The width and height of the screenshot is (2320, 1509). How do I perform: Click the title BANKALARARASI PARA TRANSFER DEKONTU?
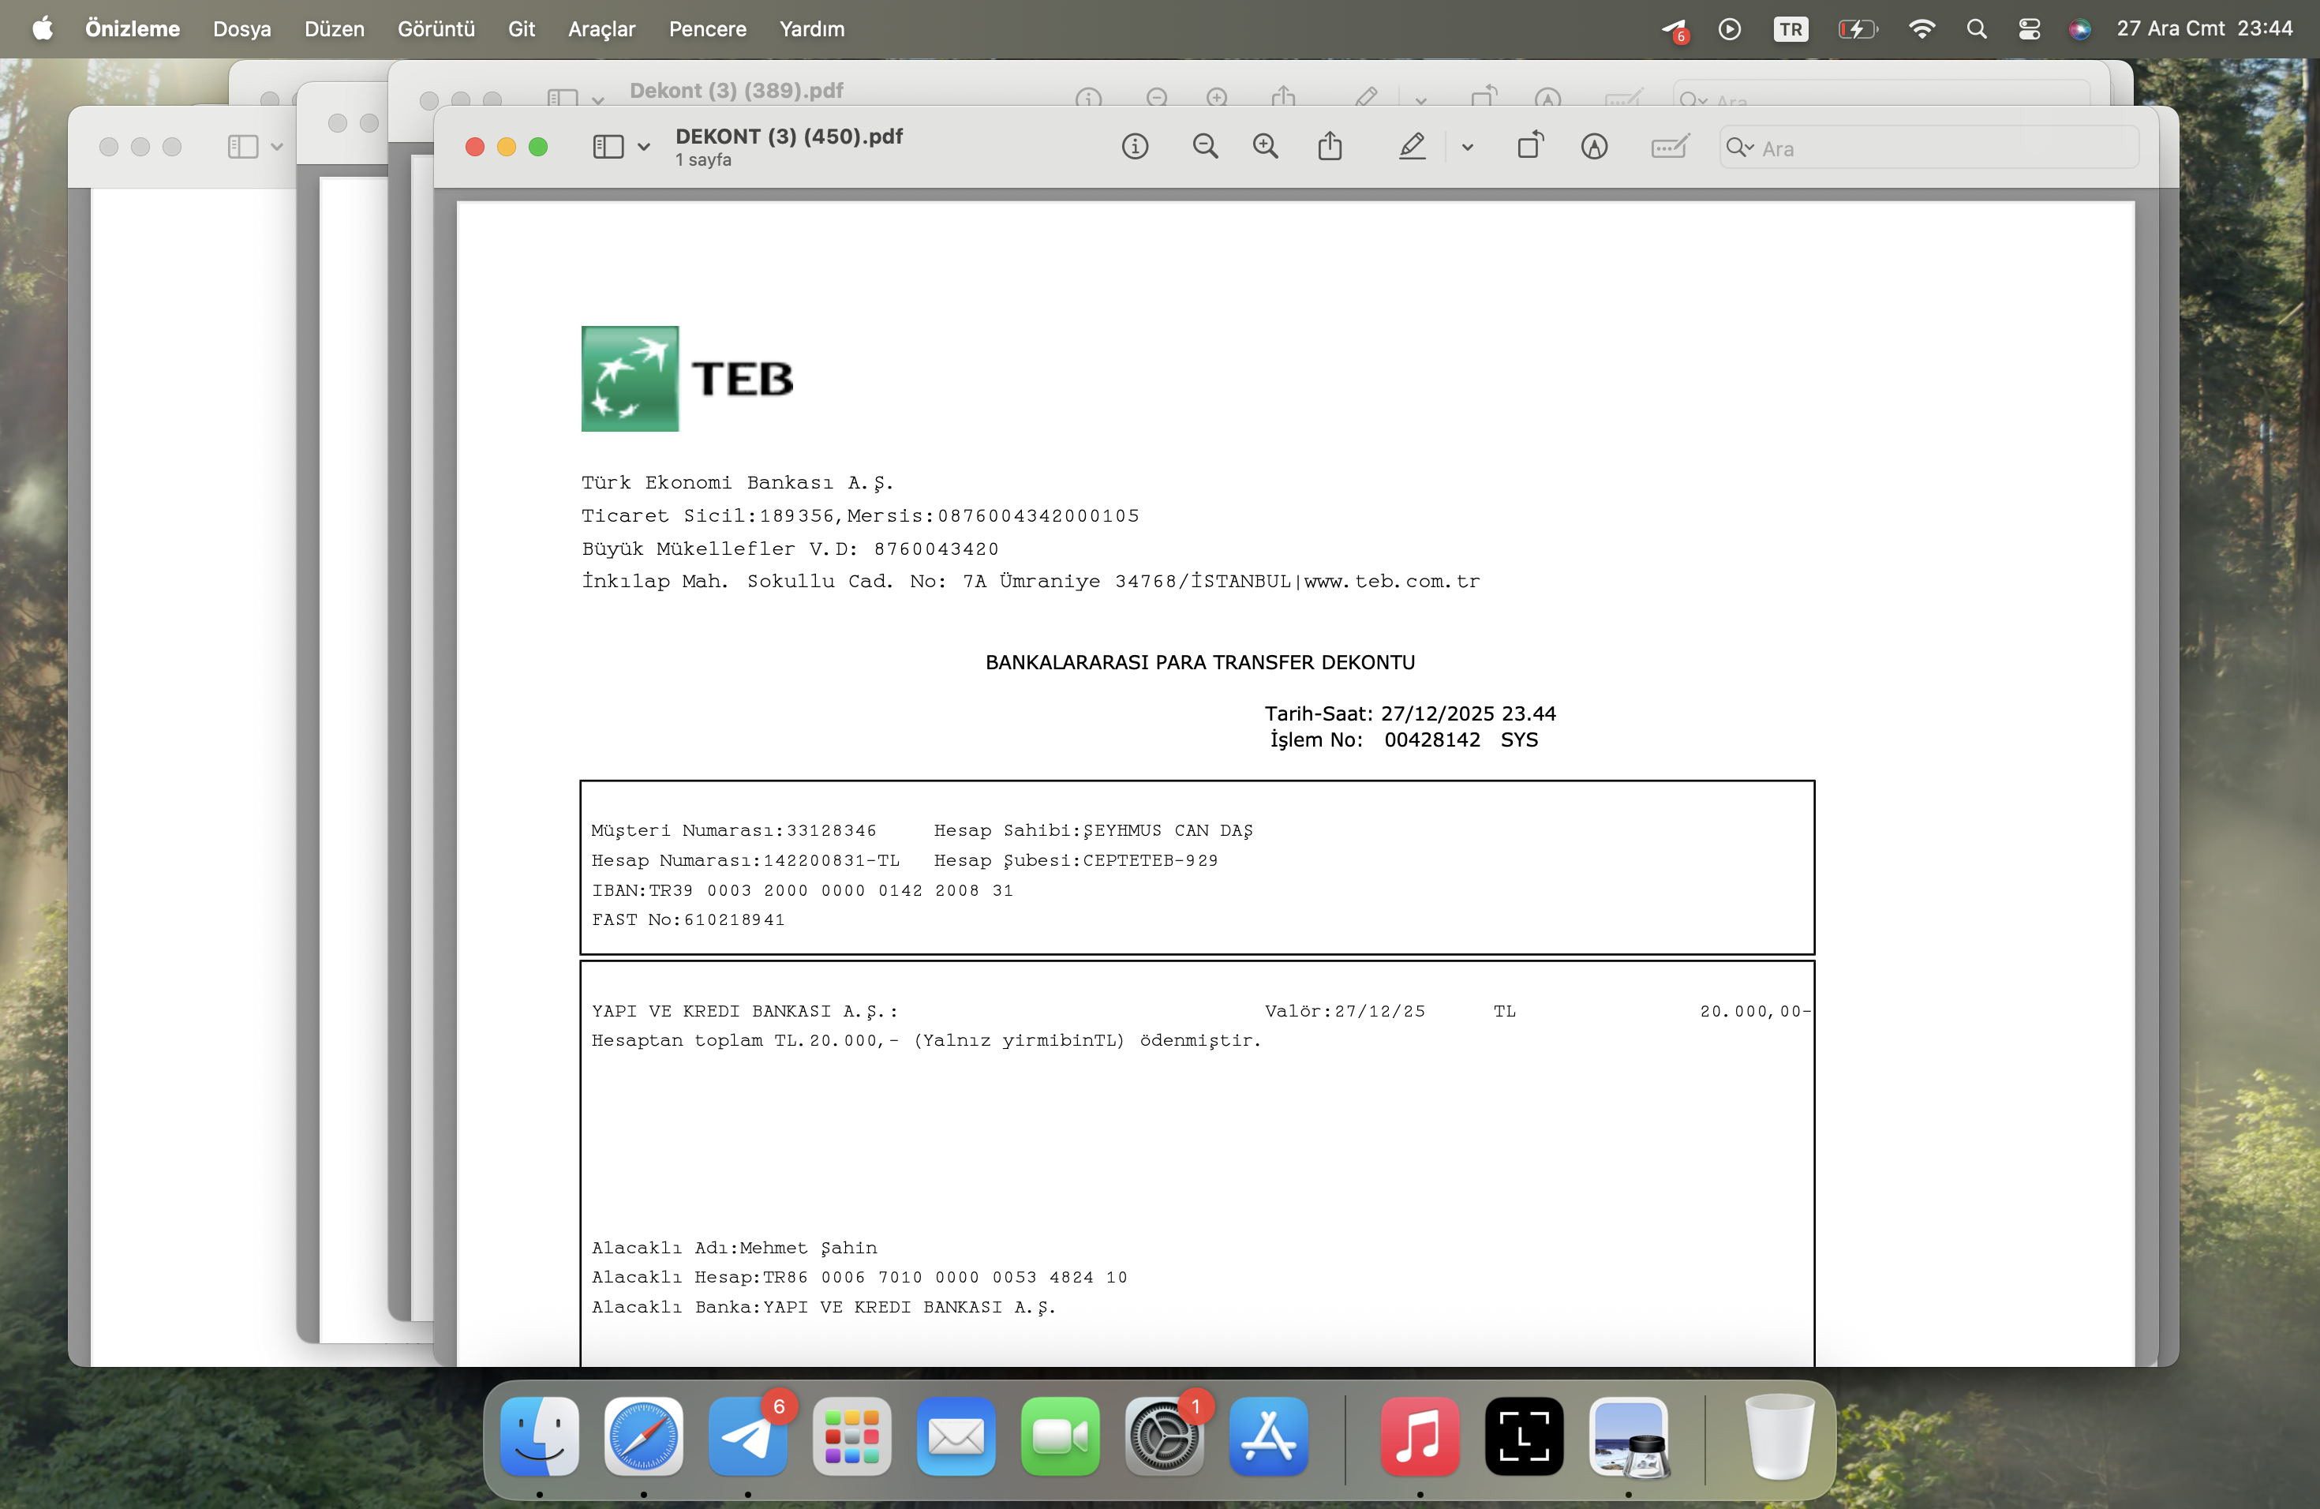click(1200, 663)
